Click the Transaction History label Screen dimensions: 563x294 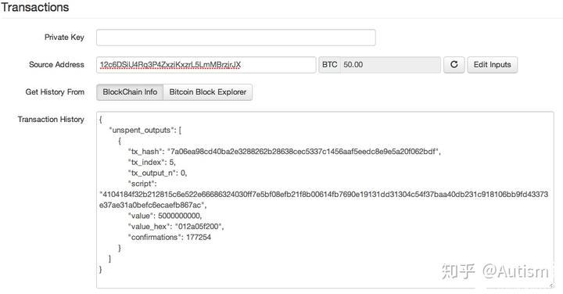pyautogui.click(x=51, y=119)
